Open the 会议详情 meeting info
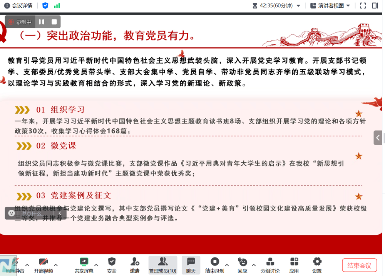This screenshot has height=276, width=385. pyautogui.click(x=18, y=6)
